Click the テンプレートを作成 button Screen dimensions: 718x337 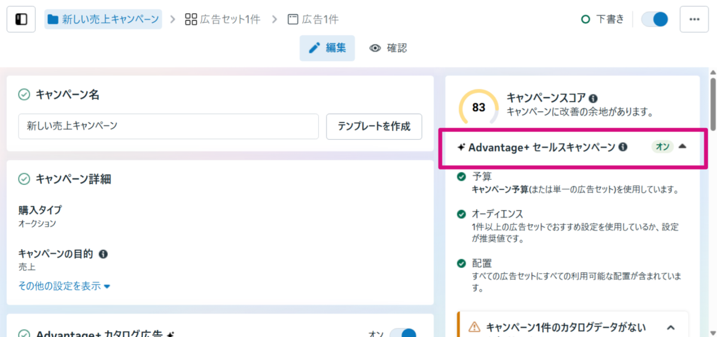(374, 126)
